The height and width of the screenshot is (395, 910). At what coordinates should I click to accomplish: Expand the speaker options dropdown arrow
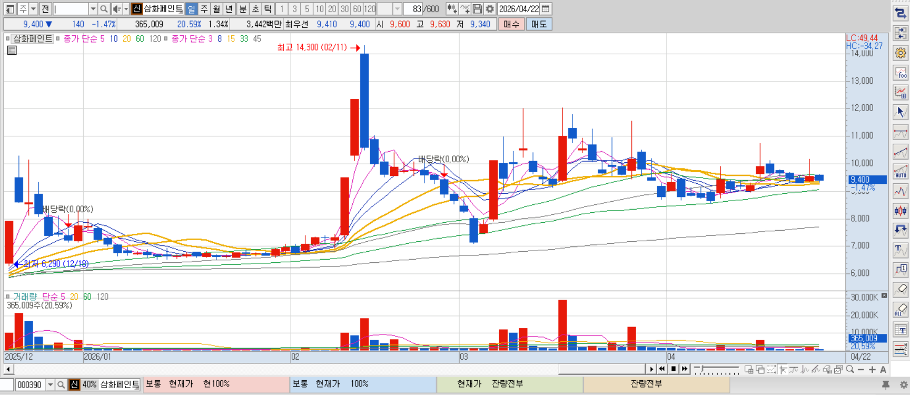coord(126,9)
